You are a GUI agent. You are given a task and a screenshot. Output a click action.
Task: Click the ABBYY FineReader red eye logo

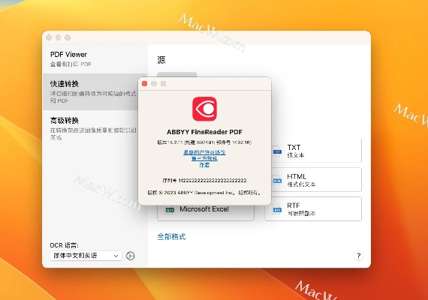pos(205,109)
